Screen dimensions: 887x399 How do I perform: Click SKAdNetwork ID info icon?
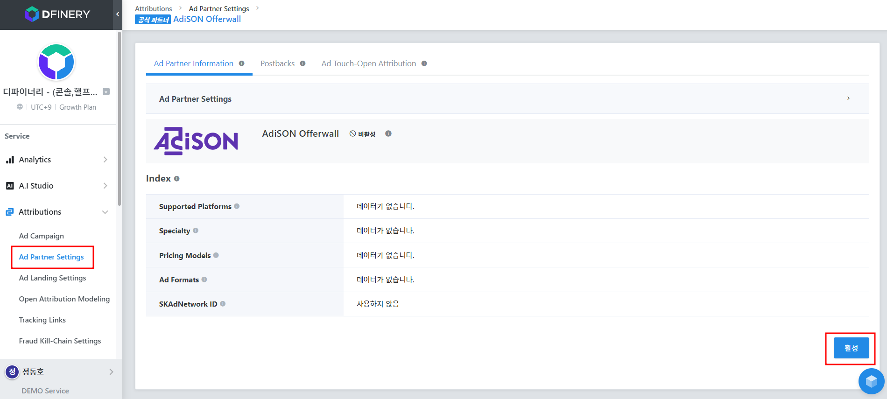[x=223, y=304]
